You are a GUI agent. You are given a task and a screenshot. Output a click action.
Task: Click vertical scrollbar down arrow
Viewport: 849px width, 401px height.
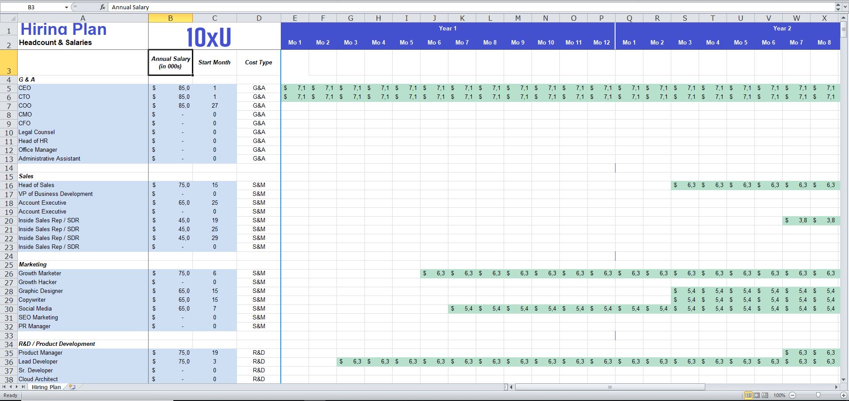pos(844,379)
